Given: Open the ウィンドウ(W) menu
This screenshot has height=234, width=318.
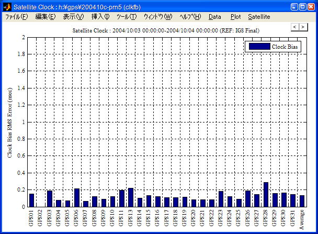Looking at the screenshot, I should 157,17.
